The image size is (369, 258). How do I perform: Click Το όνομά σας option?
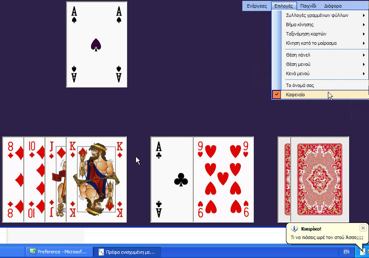320,85
